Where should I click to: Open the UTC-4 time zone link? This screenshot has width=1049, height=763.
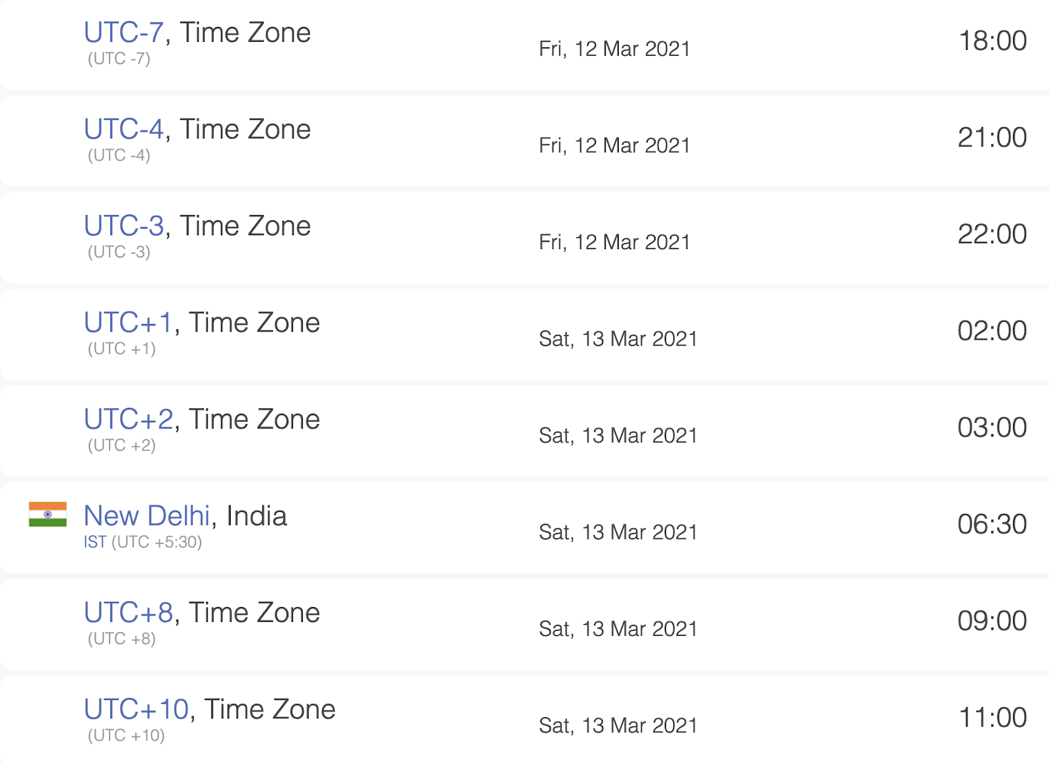pos(123,129)
